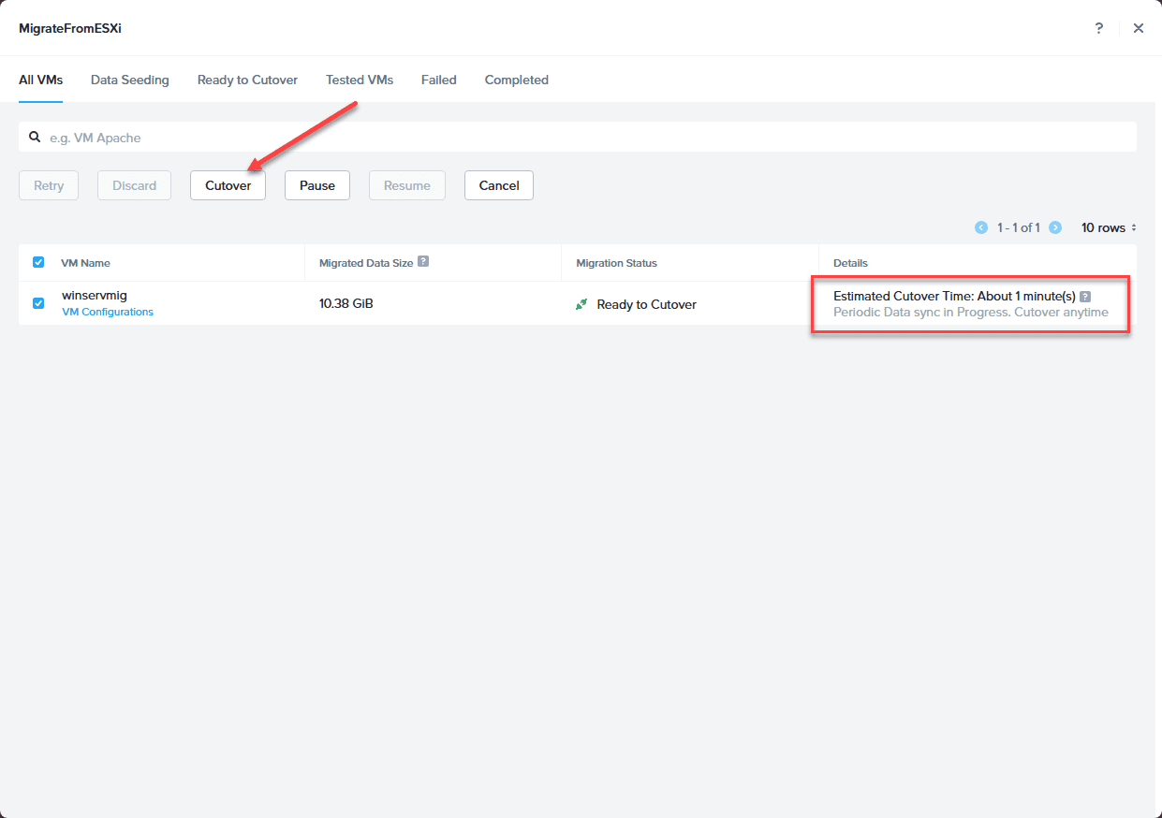This screenshot has height=818, width=1162.
Task: Go to previous page arrow
Action: 981,227
